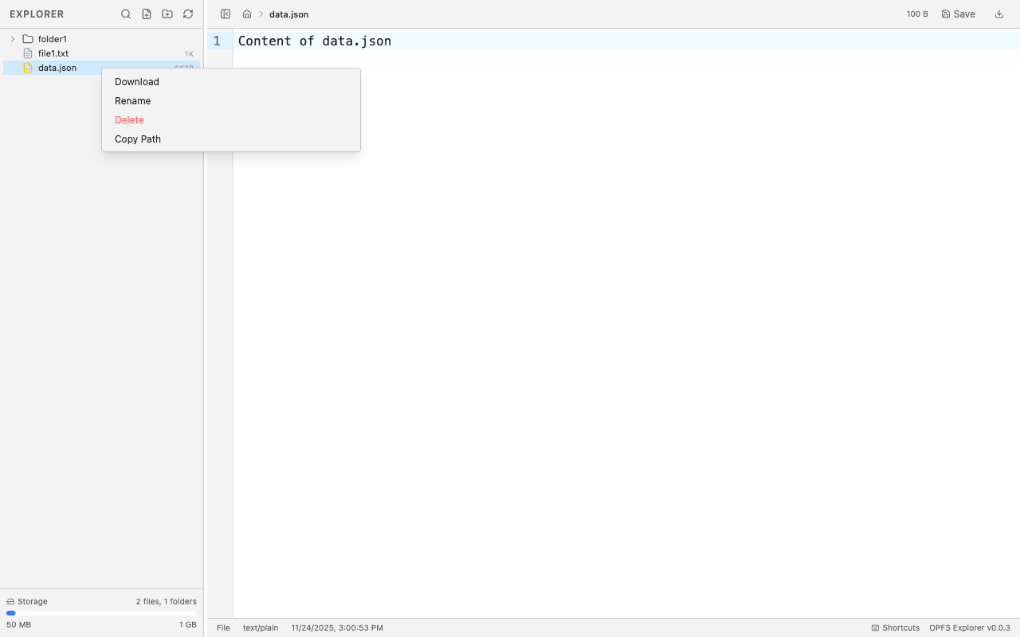The width and height of the screenshot is (1020, 637).
Task: Open the File type dropdown in status bar
Action: 223,627
